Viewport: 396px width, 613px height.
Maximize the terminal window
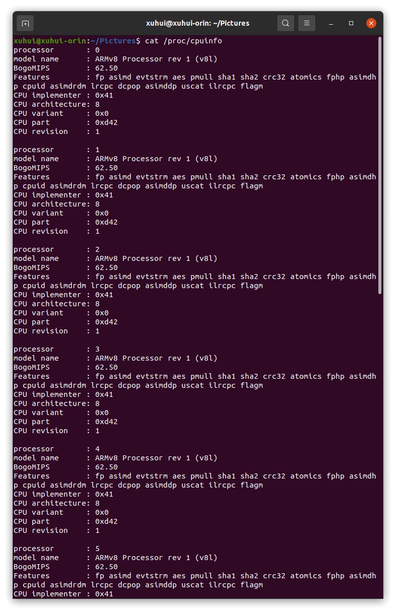[351, 23]
